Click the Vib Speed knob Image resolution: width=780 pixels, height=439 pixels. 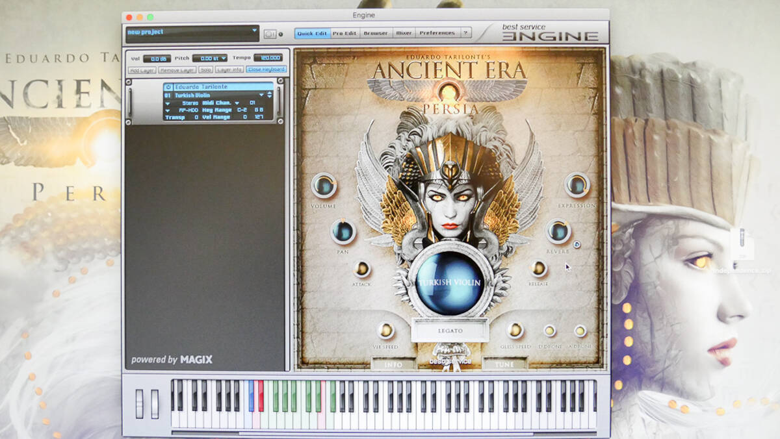386,331
